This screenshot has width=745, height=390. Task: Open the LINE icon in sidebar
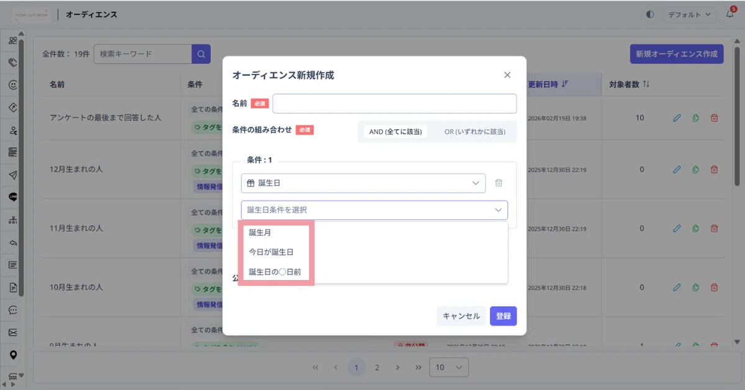[12, 197]
